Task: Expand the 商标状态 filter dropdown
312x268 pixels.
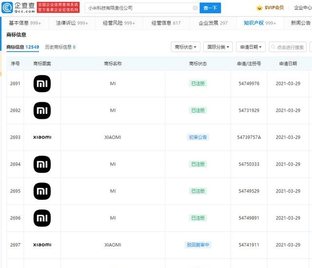Action: coord(185,47)
